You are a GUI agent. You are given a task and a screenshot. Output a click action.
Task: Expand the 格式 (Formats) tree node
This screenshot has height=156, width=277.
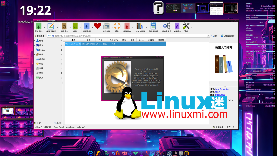[x=35, y=54]
